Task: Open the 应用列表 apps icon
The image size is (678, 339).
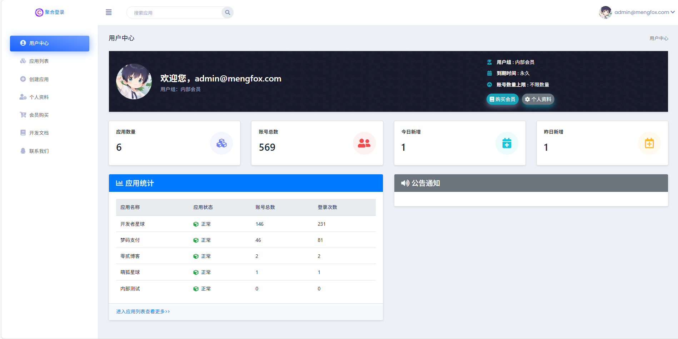Action: pos(23,61)
